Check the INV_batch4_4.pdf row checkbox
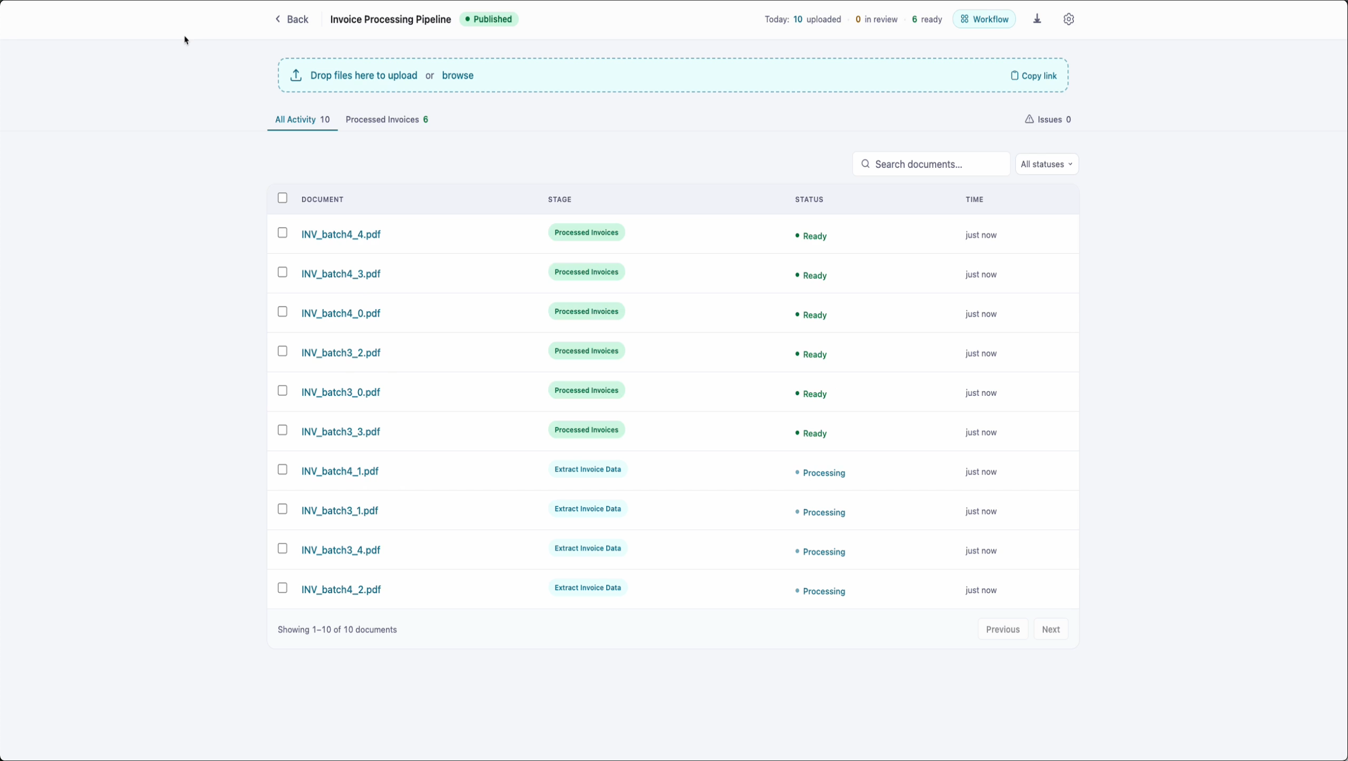This screenshot has width=1348, height=761. pyautogui.click(x=282, y=233)
